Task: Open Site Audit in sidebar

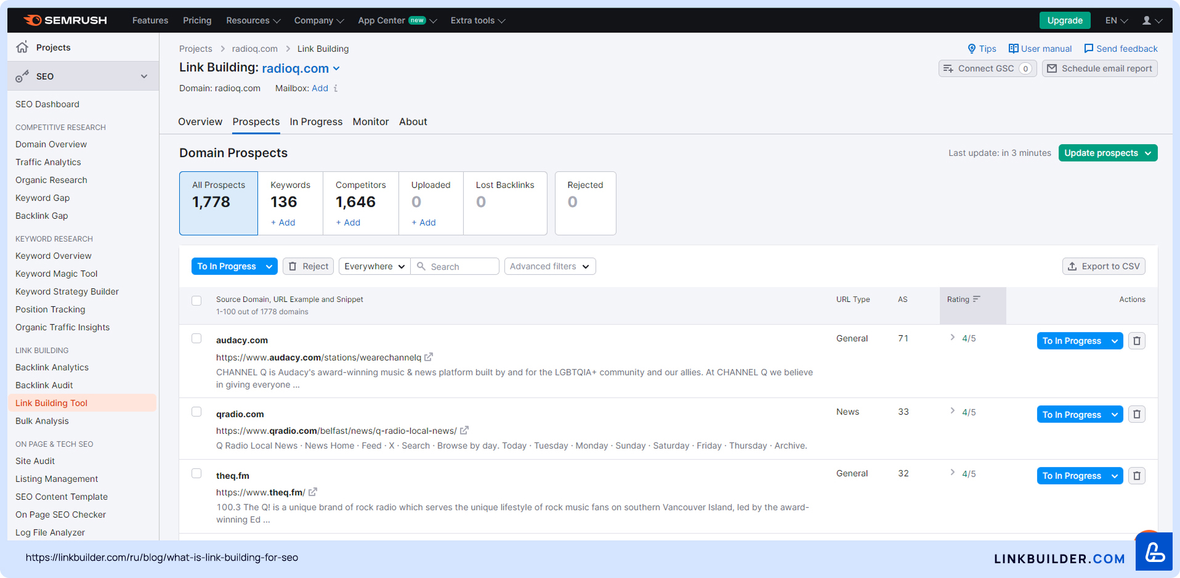Action: (35, 461)
